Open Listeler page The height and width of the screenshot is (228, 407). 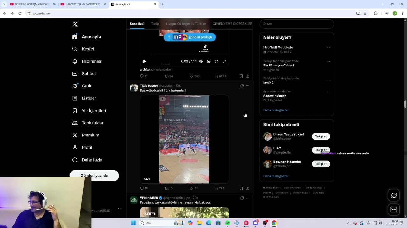click(x=84, y=98)
